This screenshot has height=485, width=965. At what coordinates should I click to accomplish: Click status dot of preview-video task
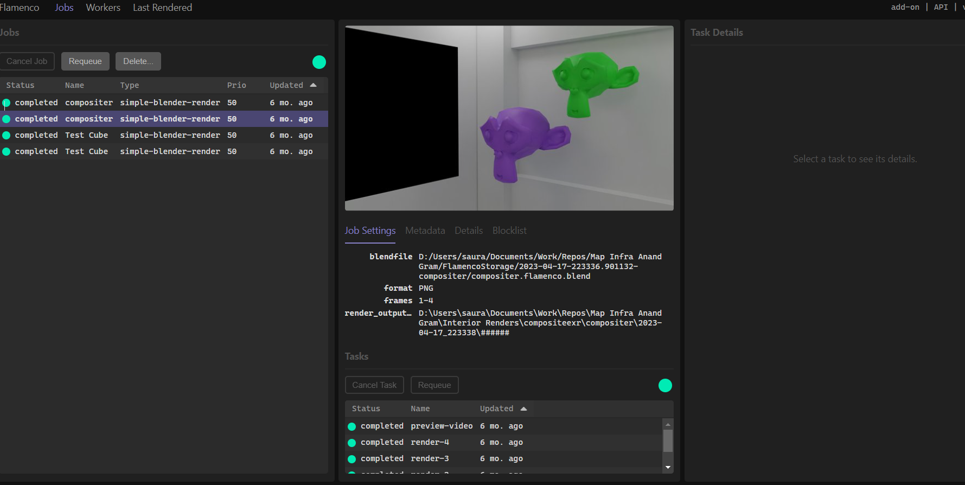[352, 426]
